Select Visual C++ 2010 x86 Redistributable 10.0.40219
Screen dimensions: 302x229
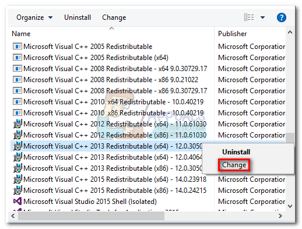tap(114, 113)
